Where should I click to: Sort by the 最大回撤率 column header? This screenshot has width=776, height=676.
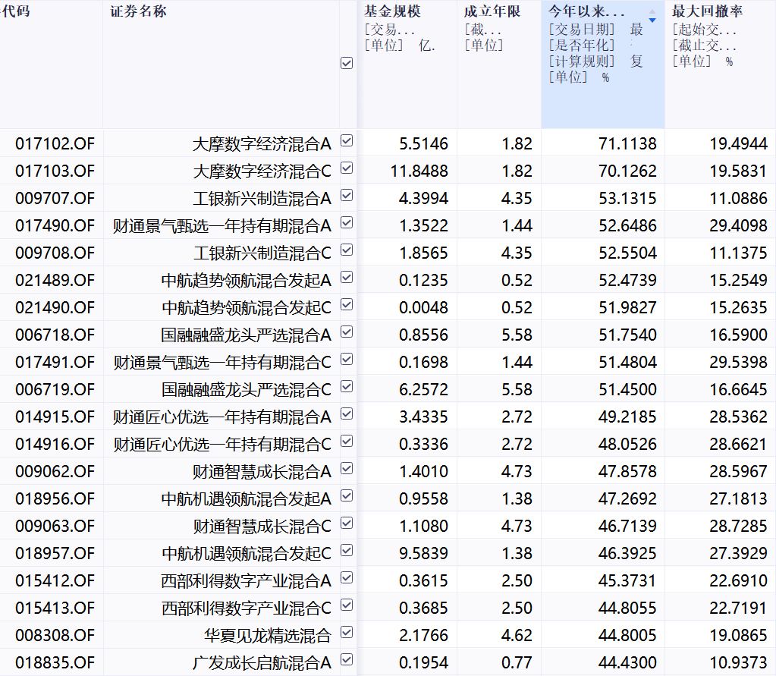(707, 11)
